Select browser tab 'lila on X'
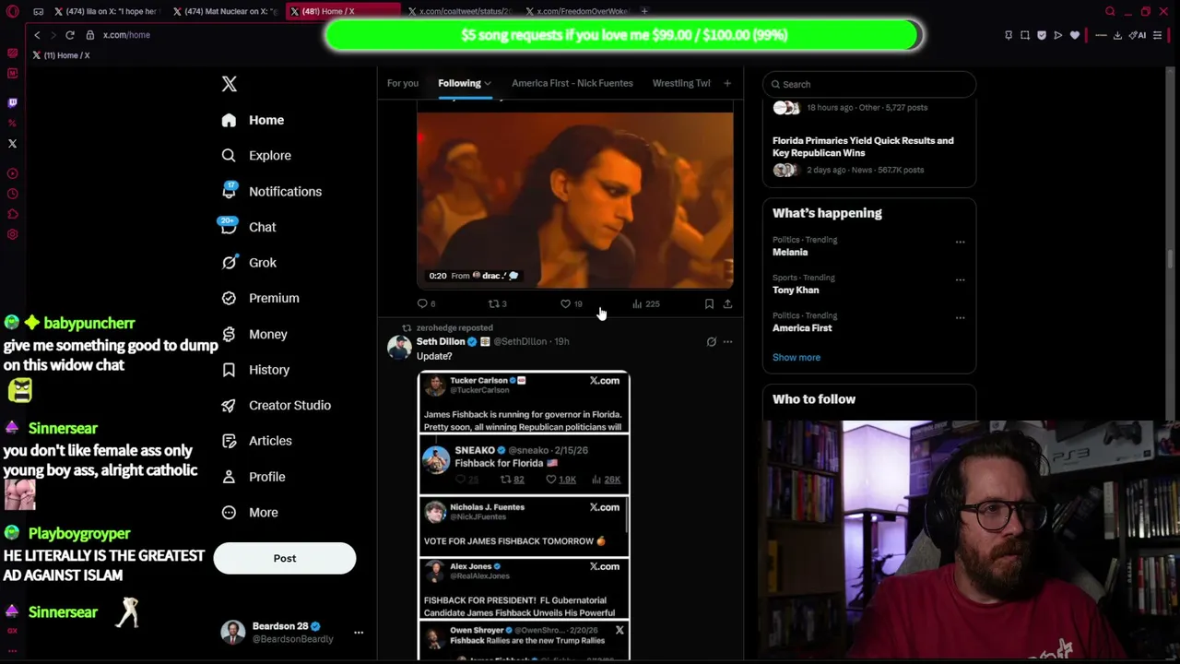Screen dimensions: 1180x664 pyautogui.click(x=106, y=11)
